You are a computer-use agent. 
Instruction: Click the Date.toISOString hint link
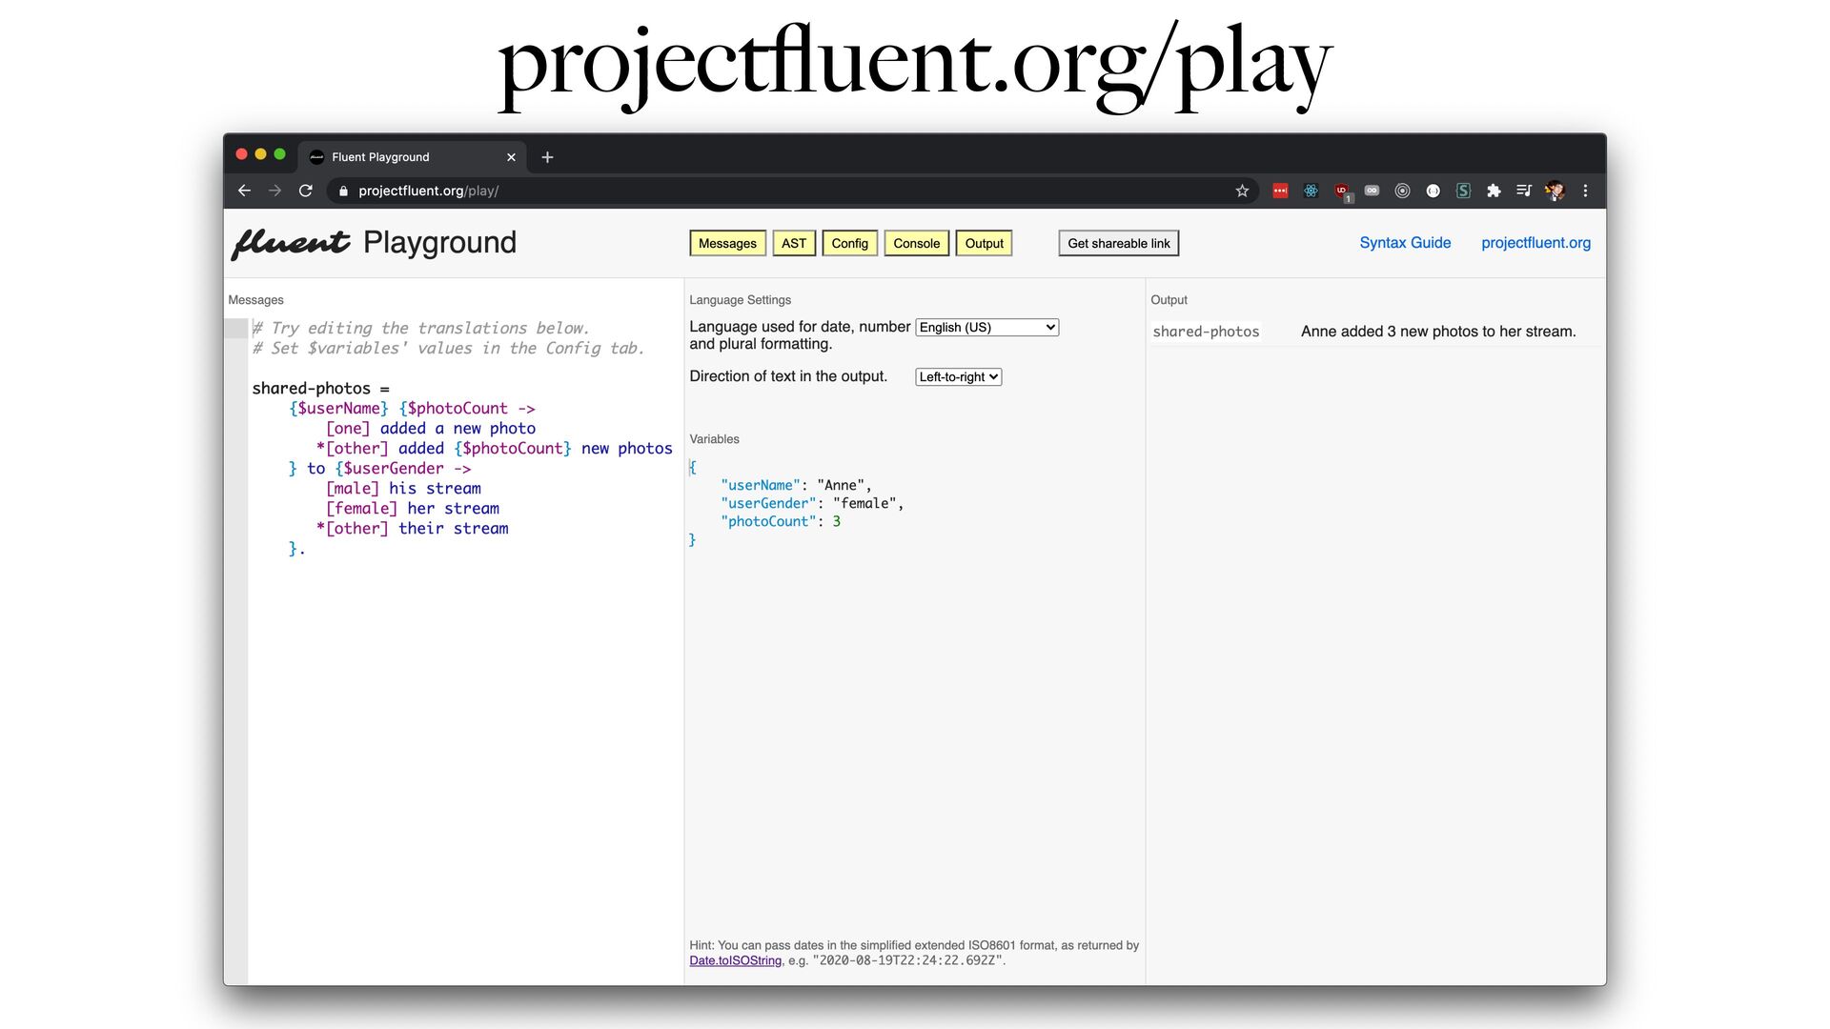(735, 960)
